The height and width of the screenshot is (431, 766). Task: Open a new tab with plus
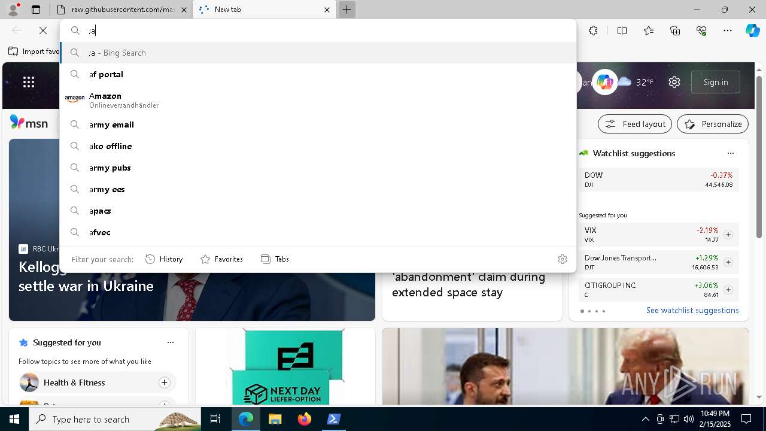[346, 10]
